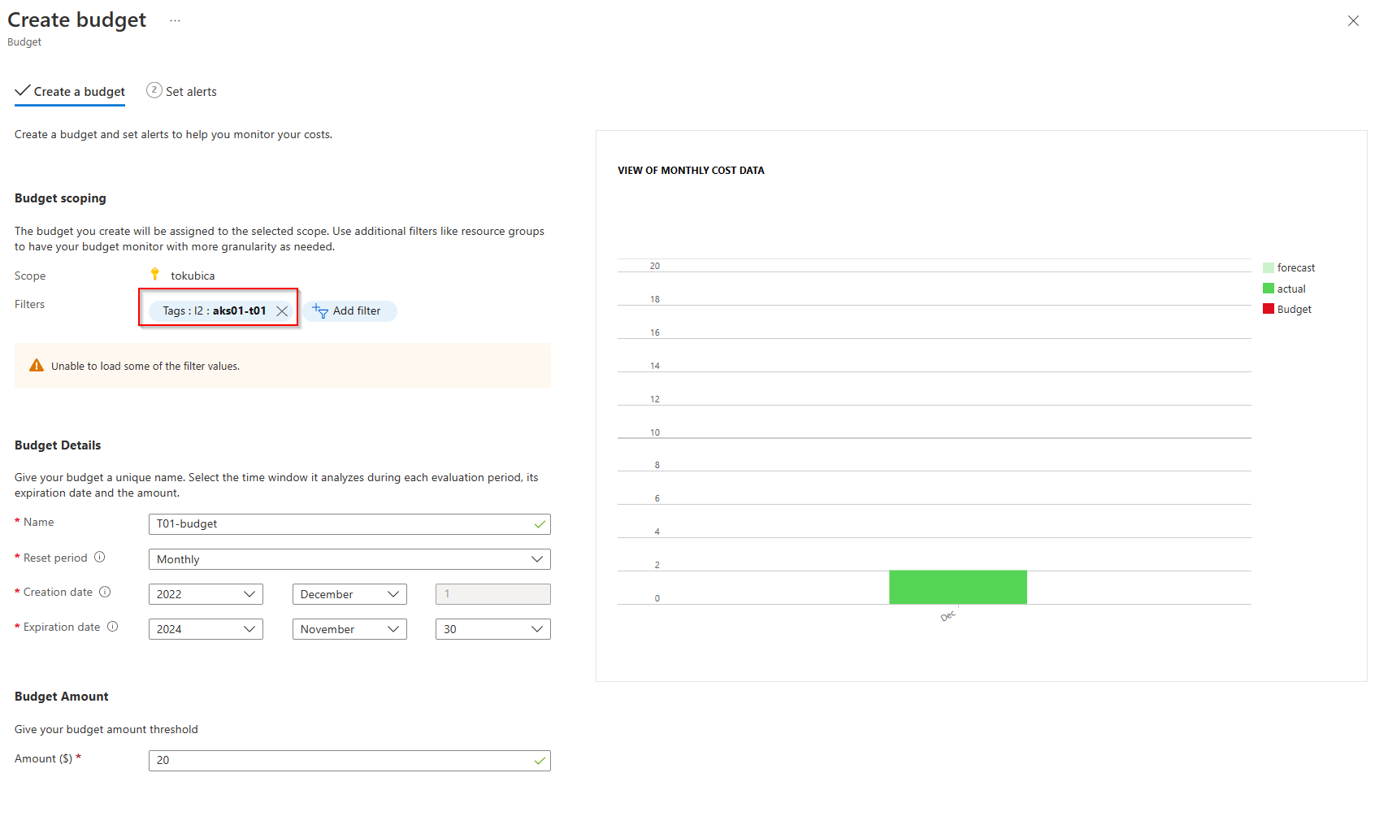1375x825 pixels.
Task: Open the Creation date month dropdown
Action: coord(349,594)
